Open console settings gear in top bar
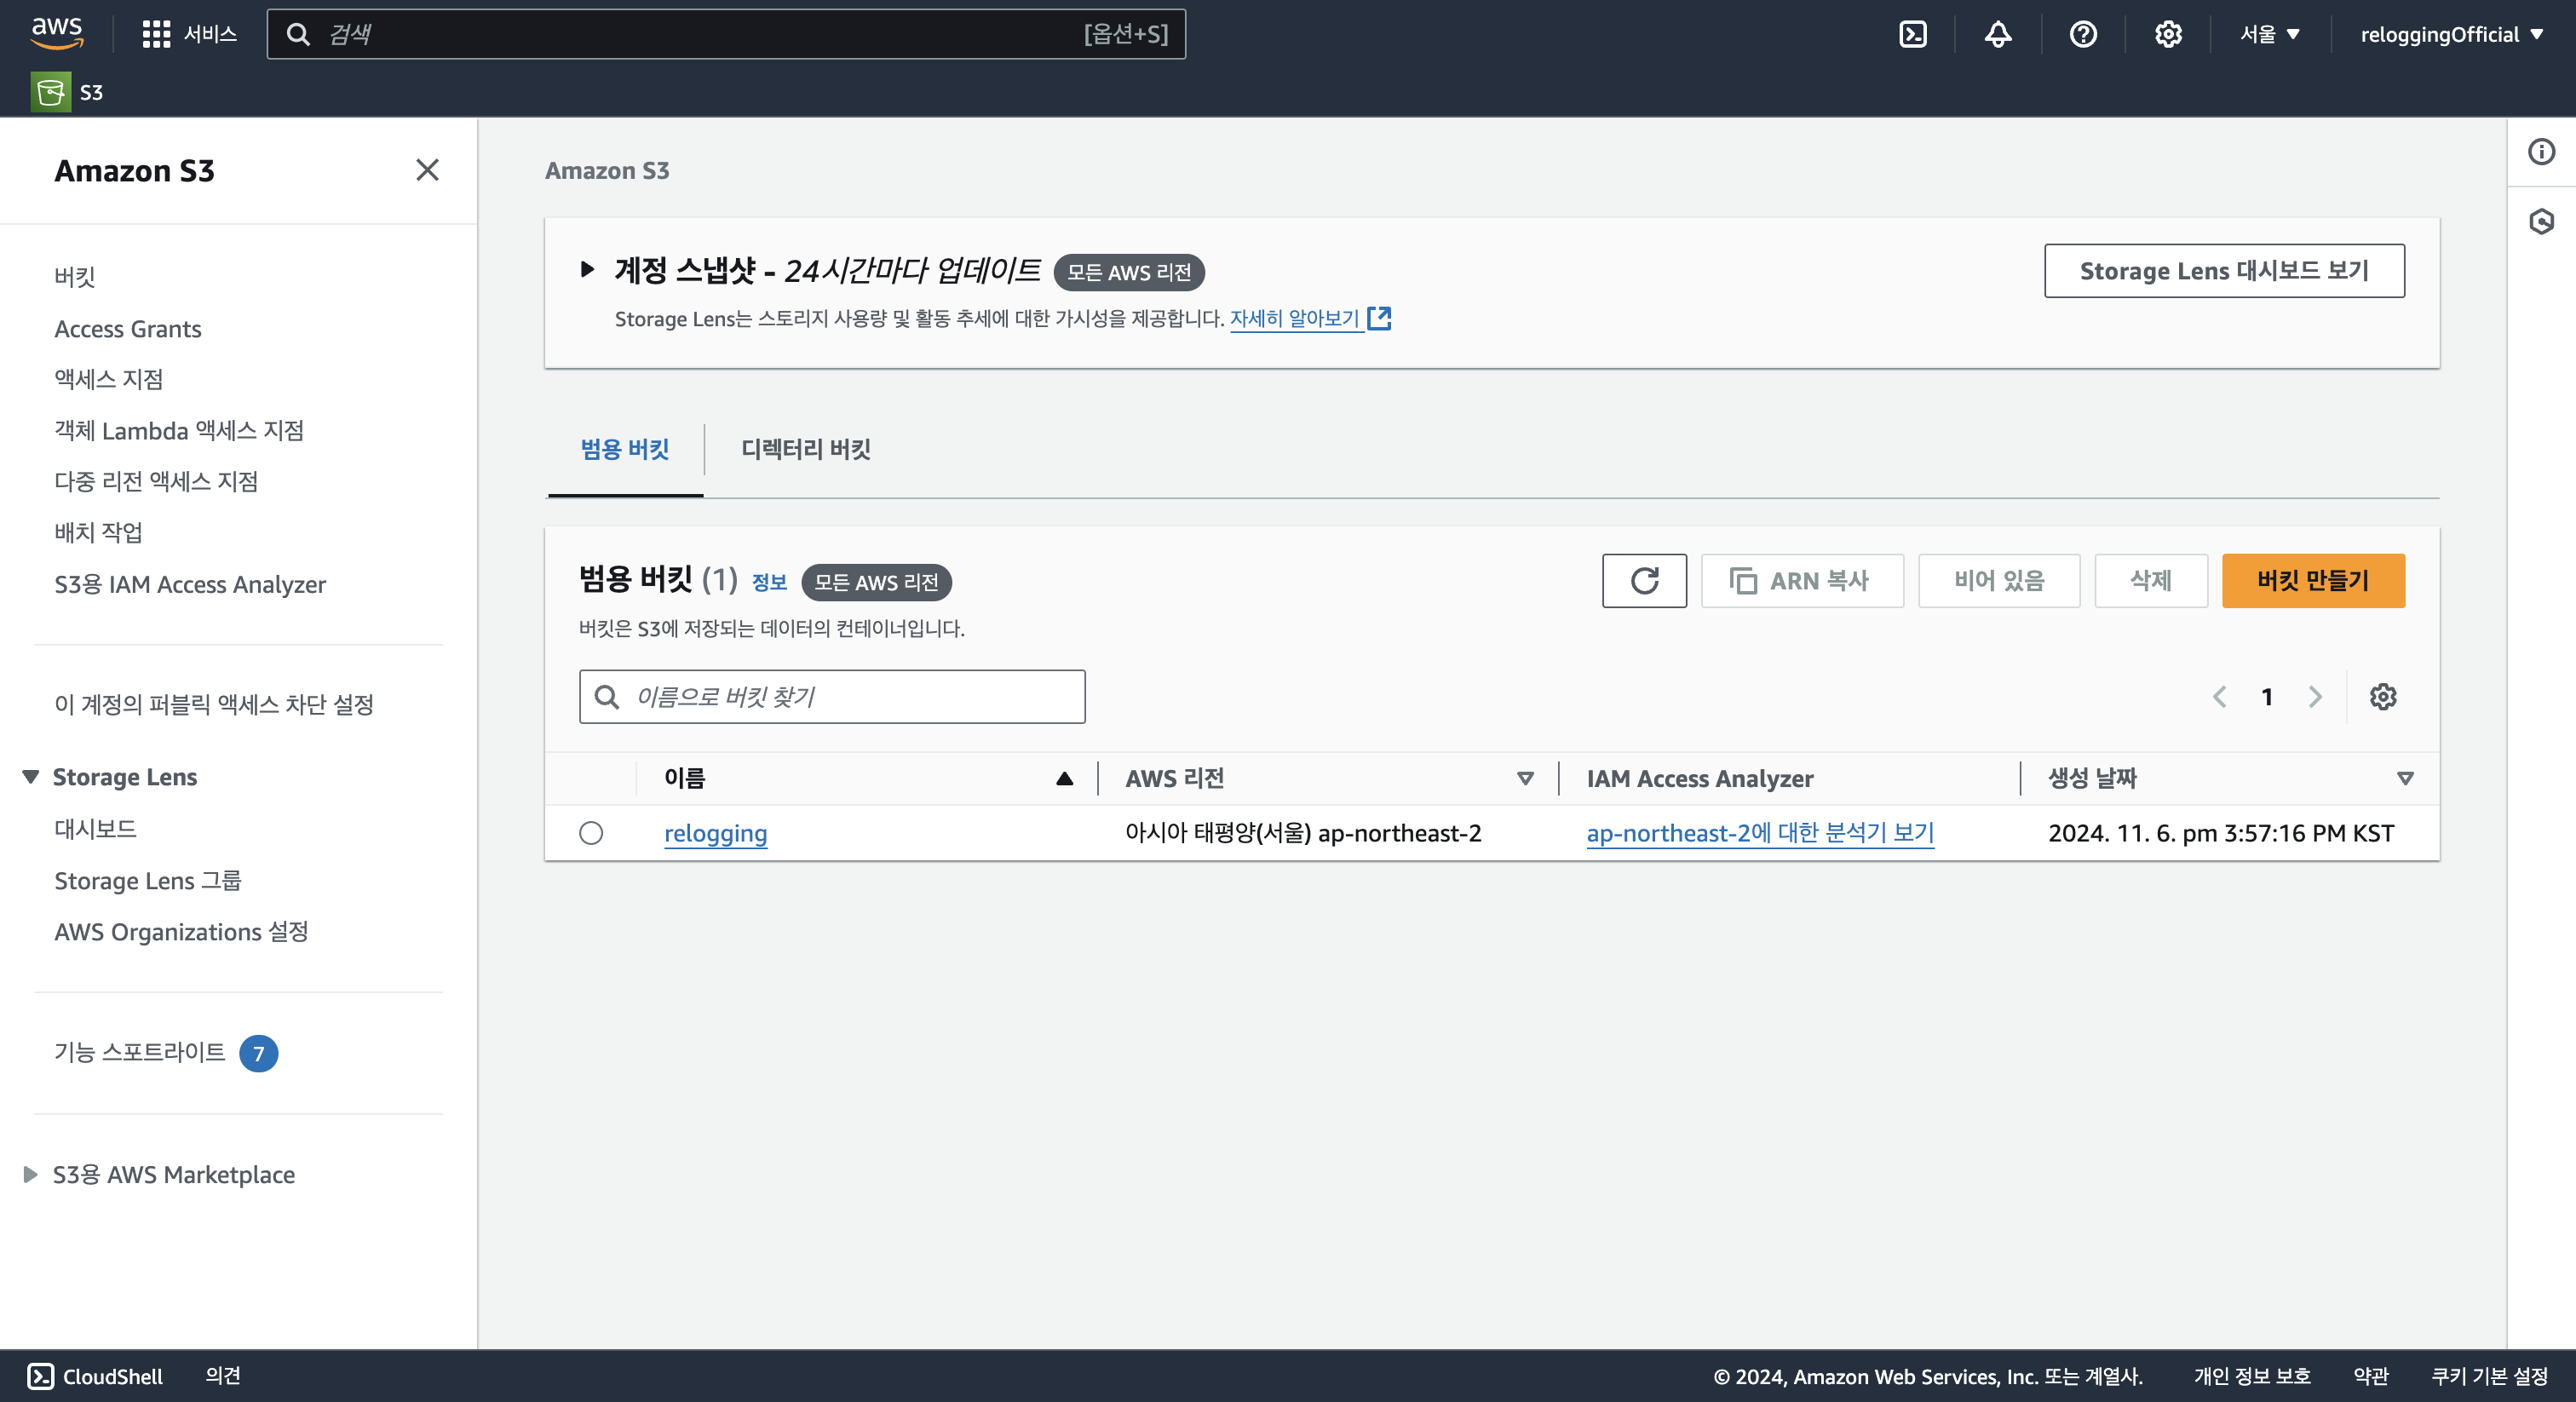 coord(2167,34)
